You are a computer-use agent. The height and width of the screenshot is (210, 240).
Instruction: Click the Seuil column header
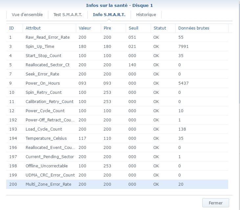coord(138,28)
